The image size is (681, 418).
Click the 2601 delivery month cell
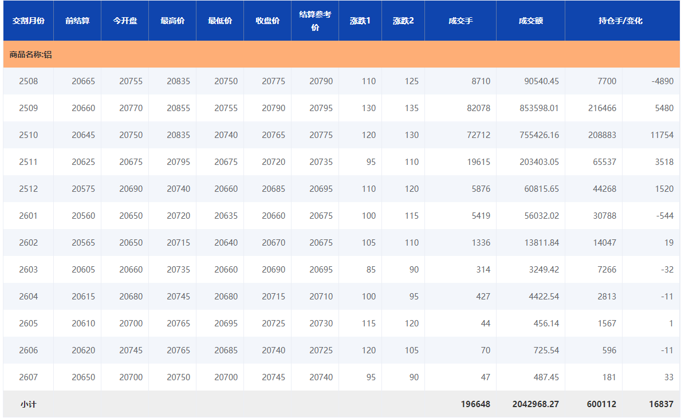click(28, 216)
